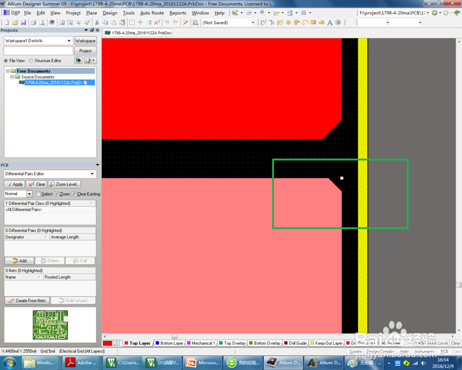Select the File View radio button
This screenshot has width=462, height=370.
6,61
